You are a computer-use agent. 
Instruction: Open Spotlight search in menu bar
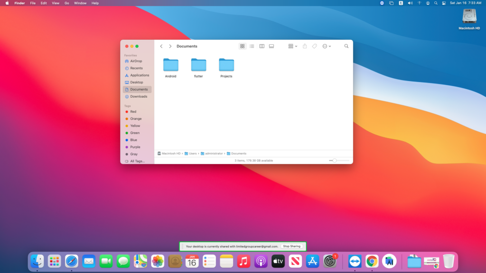click(x=436, y=3)
